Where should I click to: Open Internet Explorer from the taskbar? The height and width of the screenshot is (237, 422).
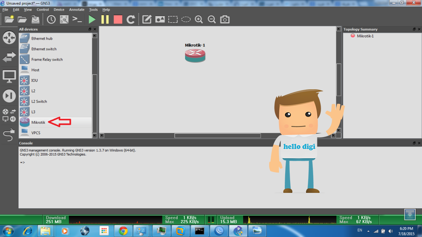click(x=28, y=231)
